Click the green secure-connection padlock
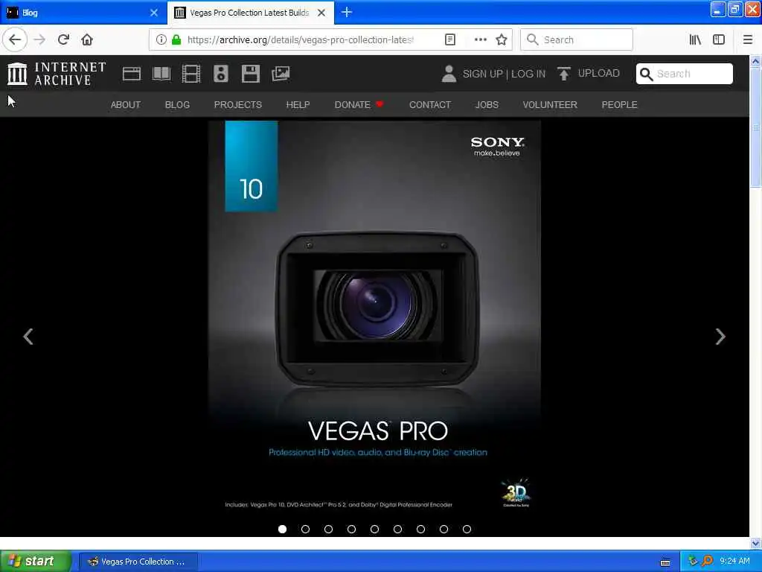The height and width of the screenshot is (572, 762). (x=176, y=39)
